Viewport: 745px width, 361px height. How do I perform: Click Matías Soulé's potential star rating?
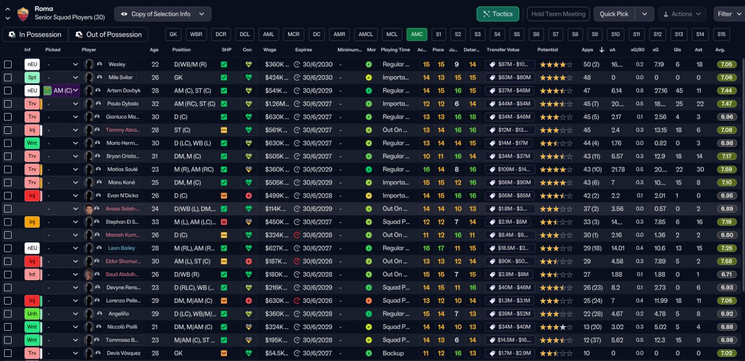point(555,169)
